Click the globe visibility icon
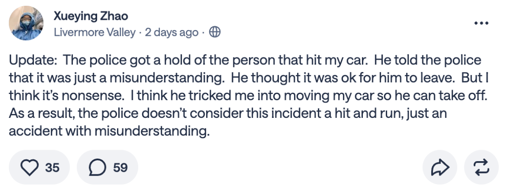Viewport: 505px width, 189px height. click(214, 32)
